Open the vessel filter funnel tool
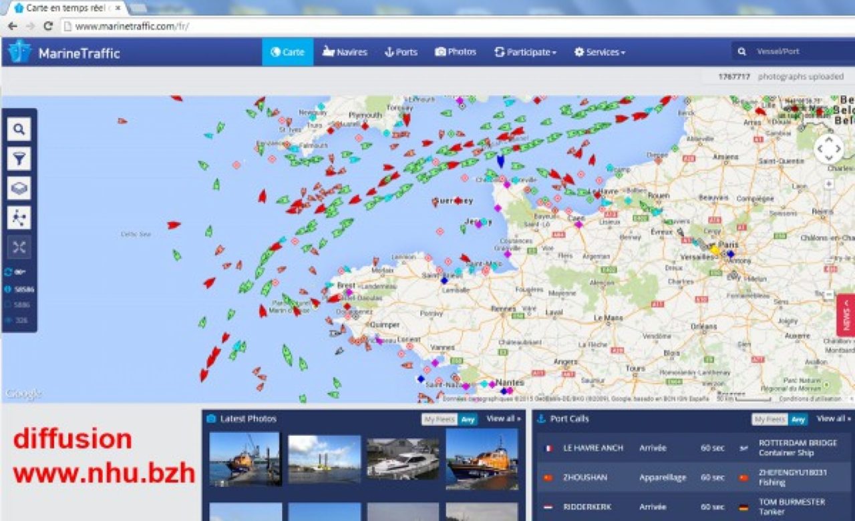Screen dimensions: 855x521 point(19,158)
